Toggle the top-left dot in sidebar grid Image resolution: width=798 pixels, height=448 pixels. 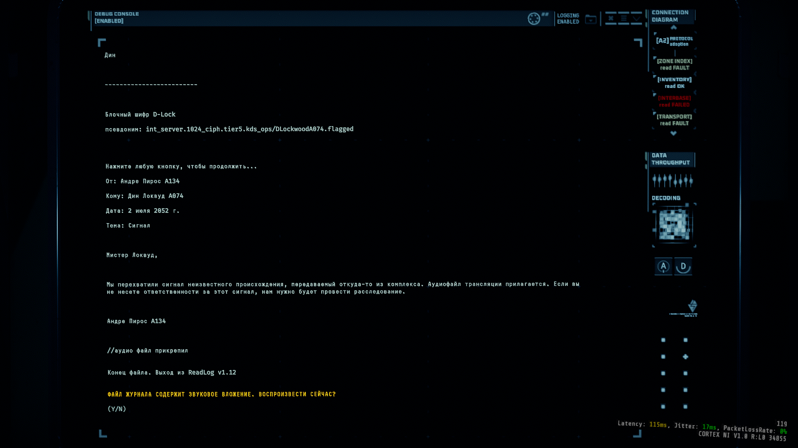[663, 340]
